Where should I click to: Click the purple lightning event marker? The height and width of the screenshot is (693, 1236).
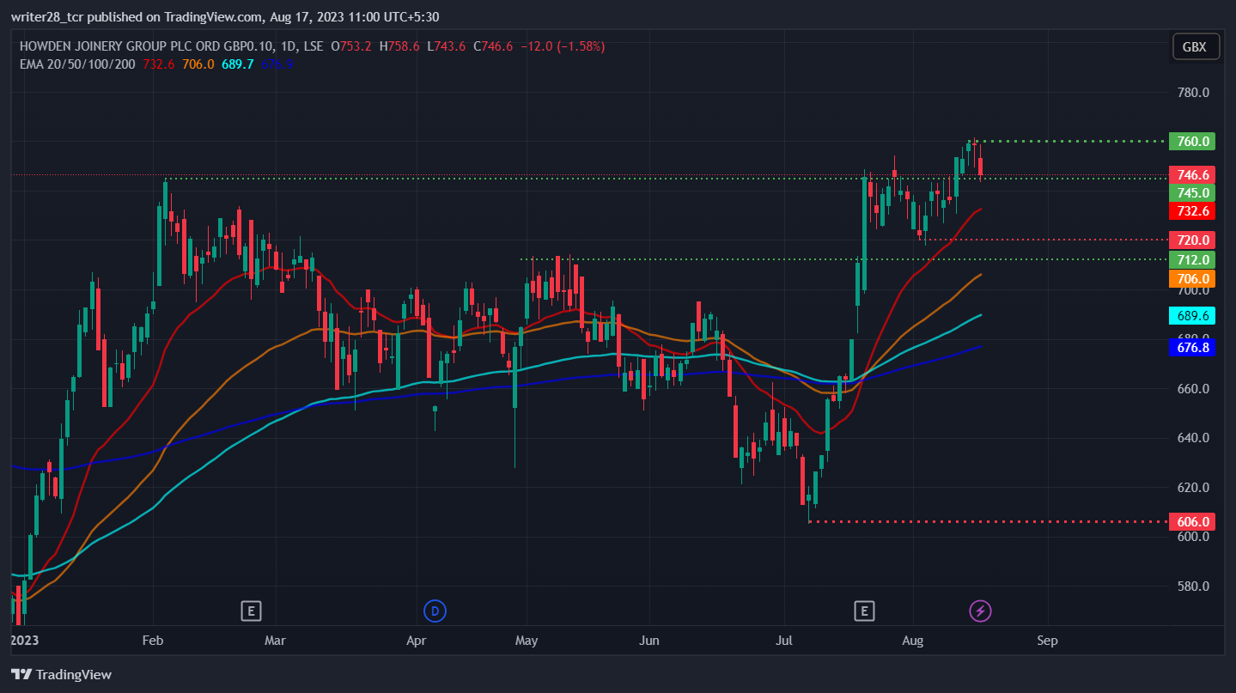(x=981, y=611)
